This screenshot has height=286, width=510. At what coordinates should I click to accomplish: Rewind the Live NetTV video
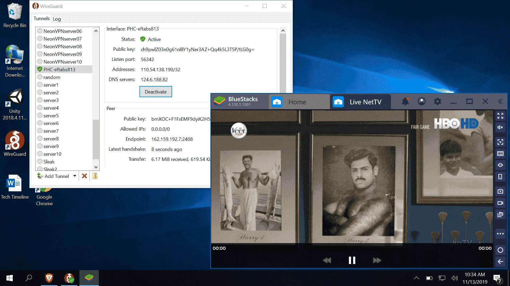[327, 261]
